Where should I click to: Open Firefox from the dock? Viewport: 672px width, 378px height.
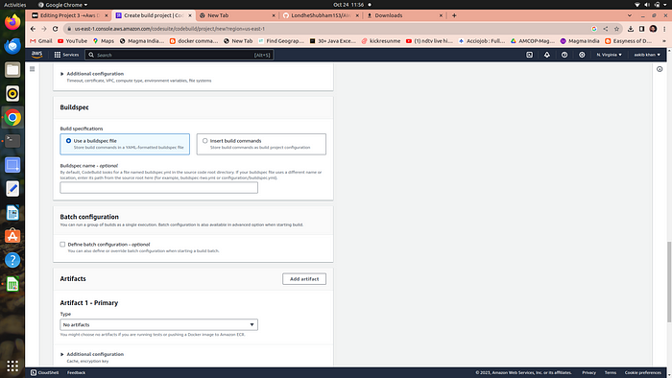pos(12,22)
